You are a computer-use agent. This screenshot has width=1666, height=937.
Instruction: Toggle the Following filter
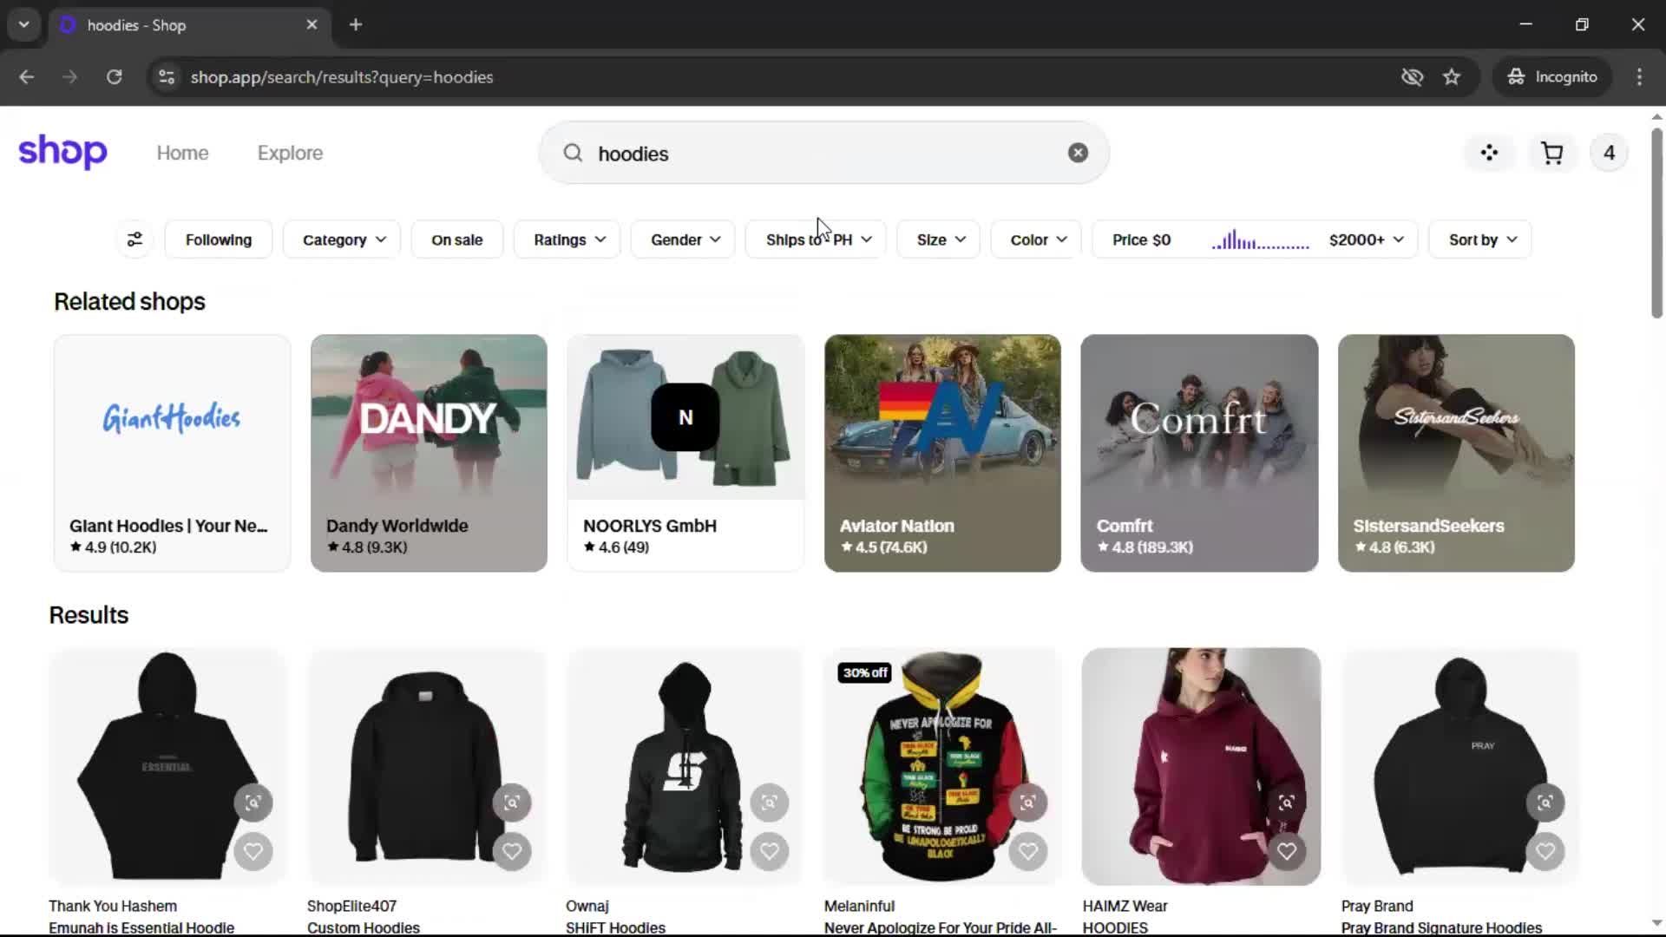coord(218,239)
